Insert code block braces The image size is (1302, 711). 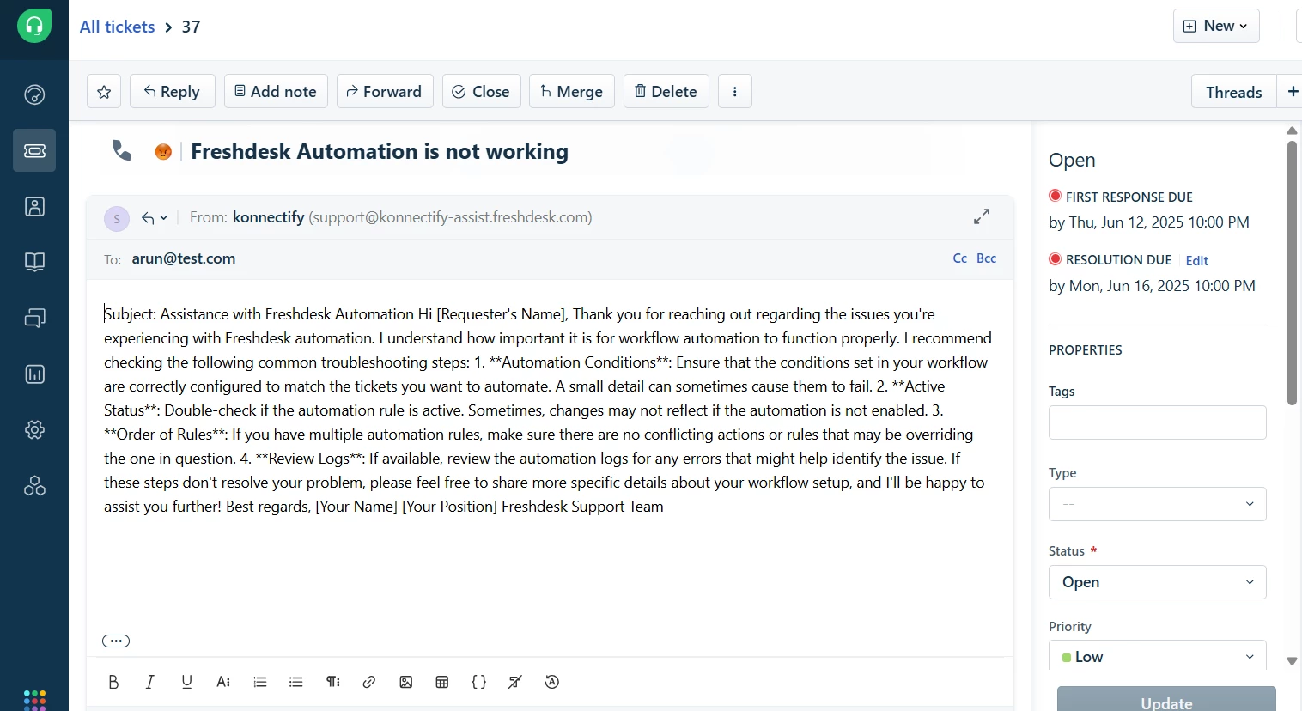tap(479, 682)
